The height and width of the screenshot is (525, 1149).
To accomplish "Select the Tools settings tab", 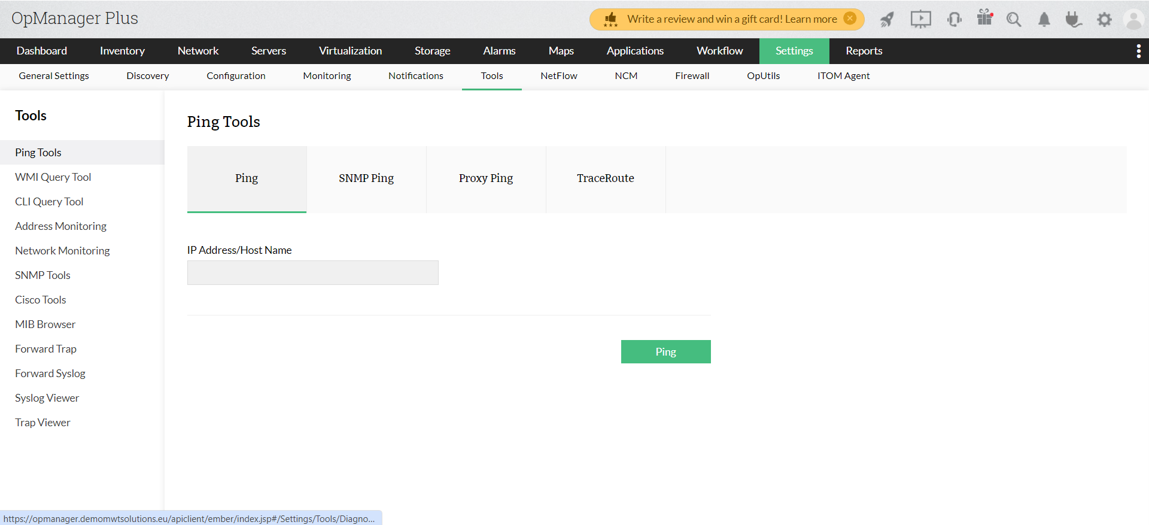I will coord(492,76).
